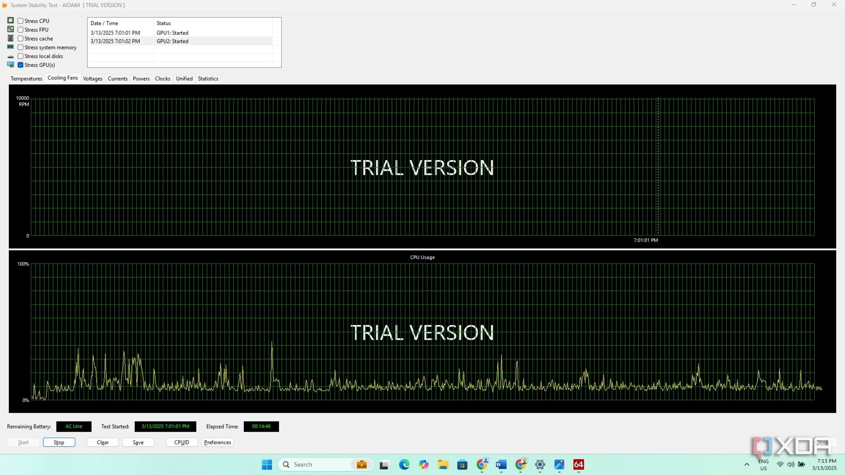Open File Explorer from the taskbar

[x=443, y=465]
